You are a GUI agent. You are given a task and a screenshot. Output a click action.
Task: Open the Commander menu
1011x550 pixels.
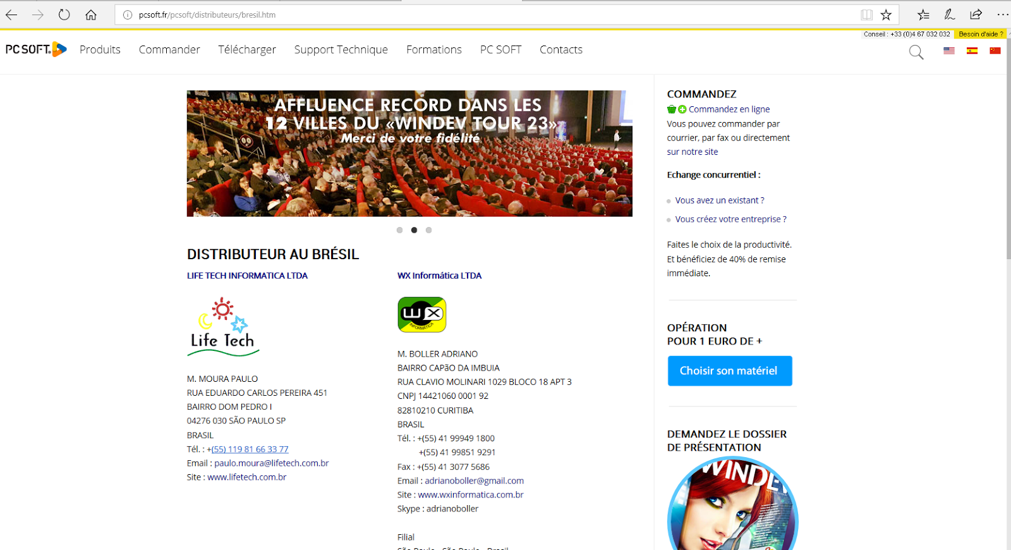point(169,49)
